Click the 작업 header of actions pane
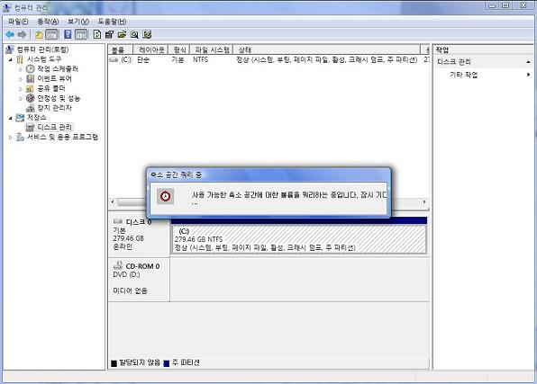 pos(442,50)
